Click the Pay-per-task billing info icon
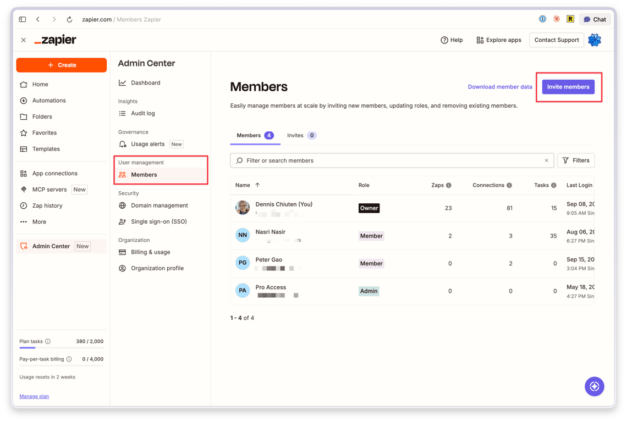627x422 pixels. coord(69,359)
